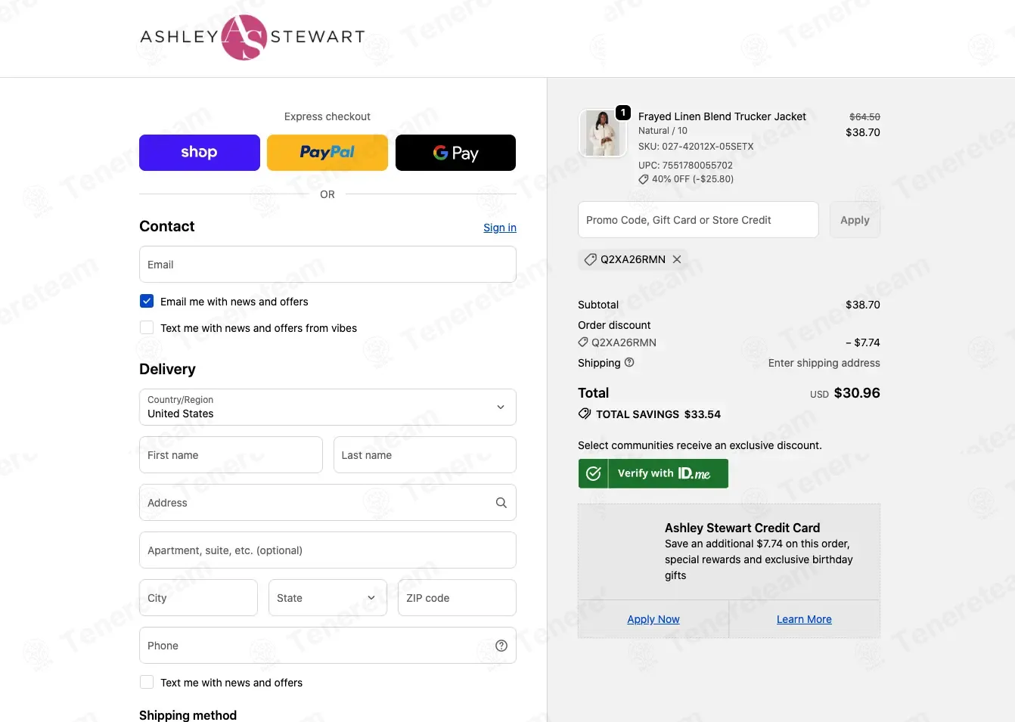Click the struck-through $64.50 price
The image size is (1015, 722).
[x=864, y=116]
